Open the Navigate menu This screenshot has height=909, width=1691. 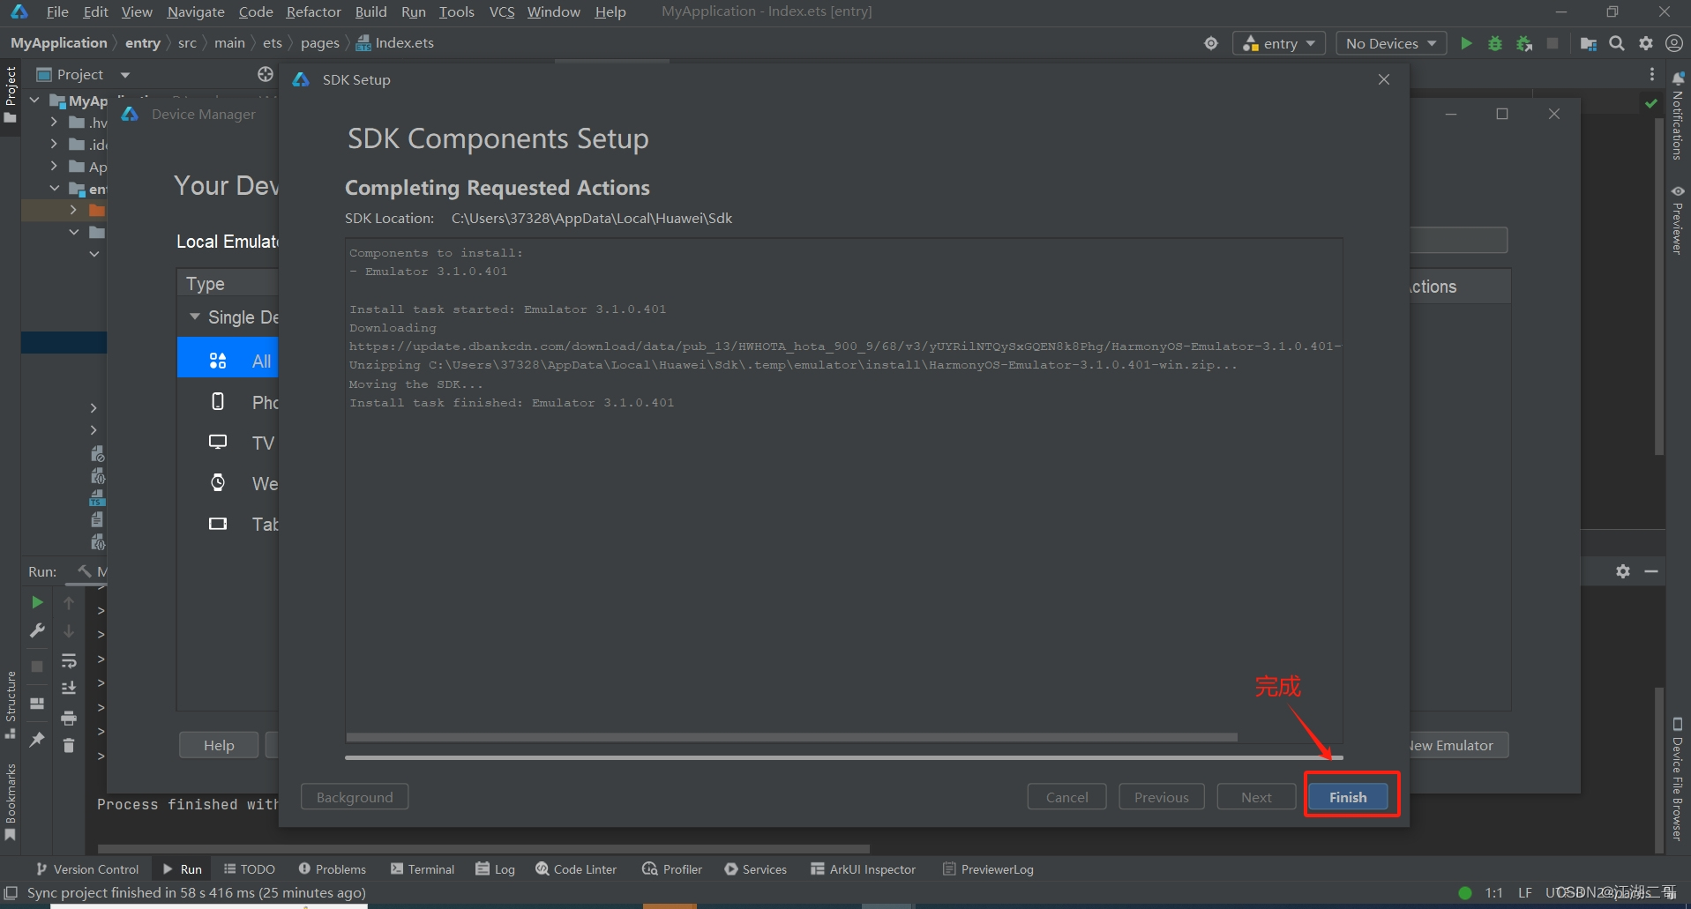click(x=196, y=11)
